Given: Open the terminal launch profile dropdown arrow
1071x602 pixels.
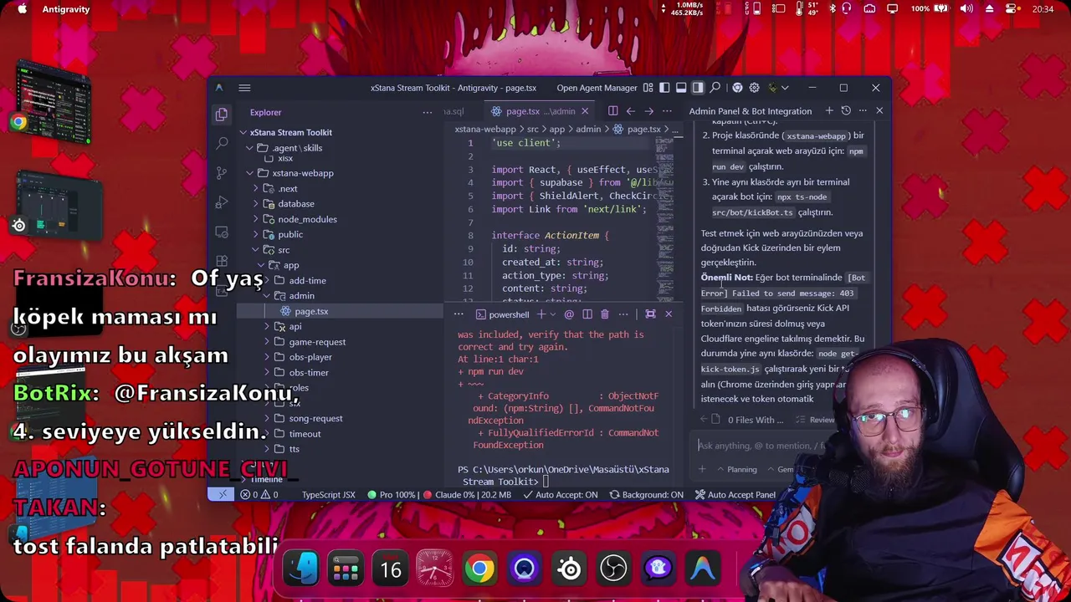Looking at the screenshot, I should [553, 314].
